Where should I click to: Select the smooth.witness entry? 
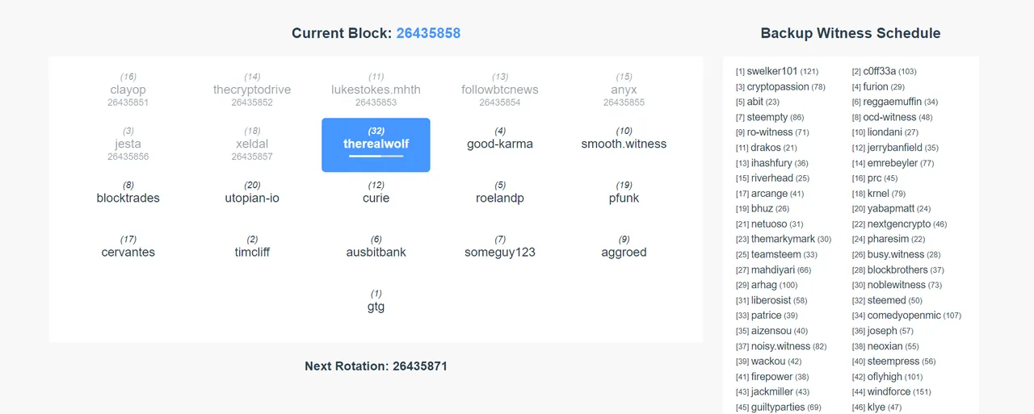tap(624, 144)
